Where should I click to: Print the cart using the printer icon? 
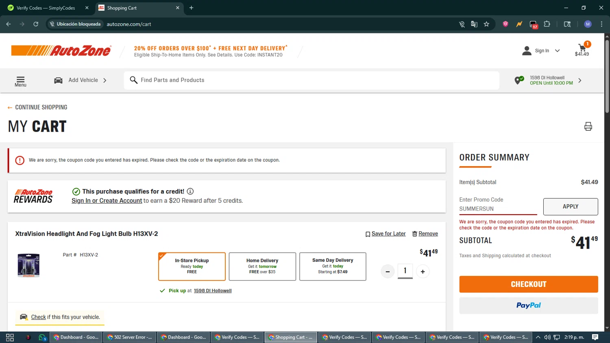tap(588, 126)
